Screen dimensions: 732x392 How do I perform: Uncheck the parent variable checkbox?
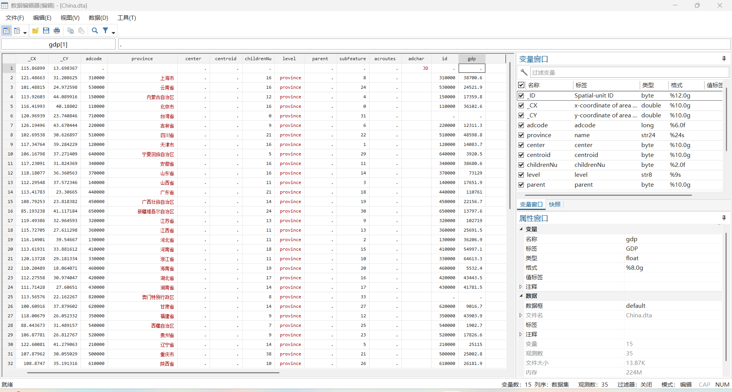(x=521, y=185)
